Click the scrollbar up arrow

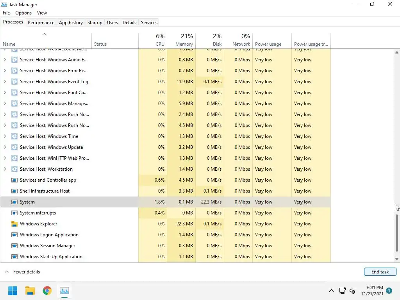click(397, 52)
